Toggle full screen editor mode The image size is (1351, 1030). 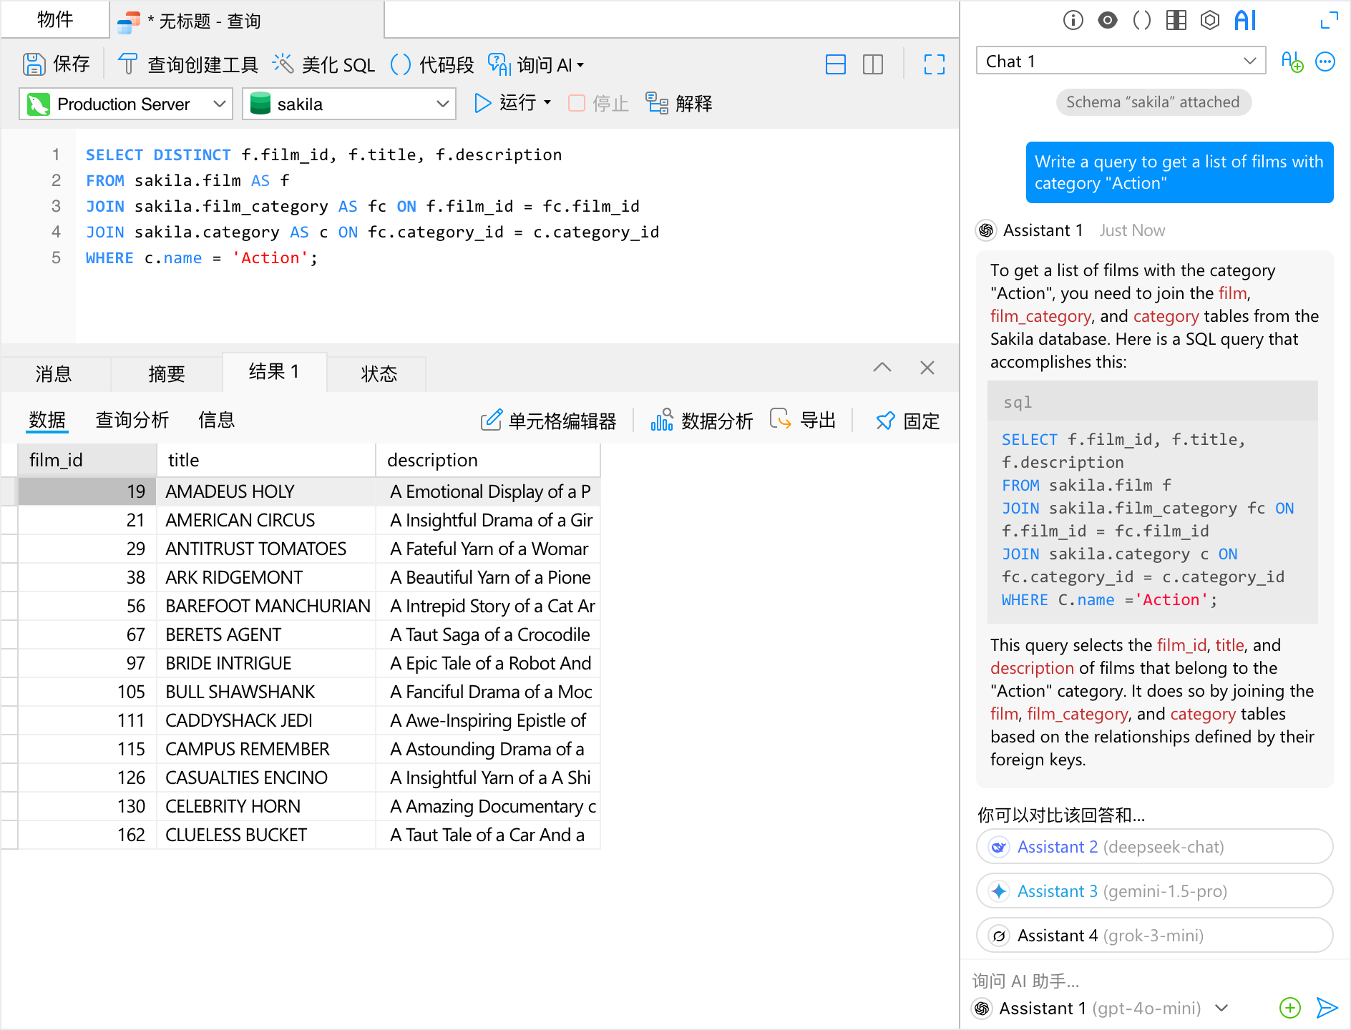[x=934, y=64]
